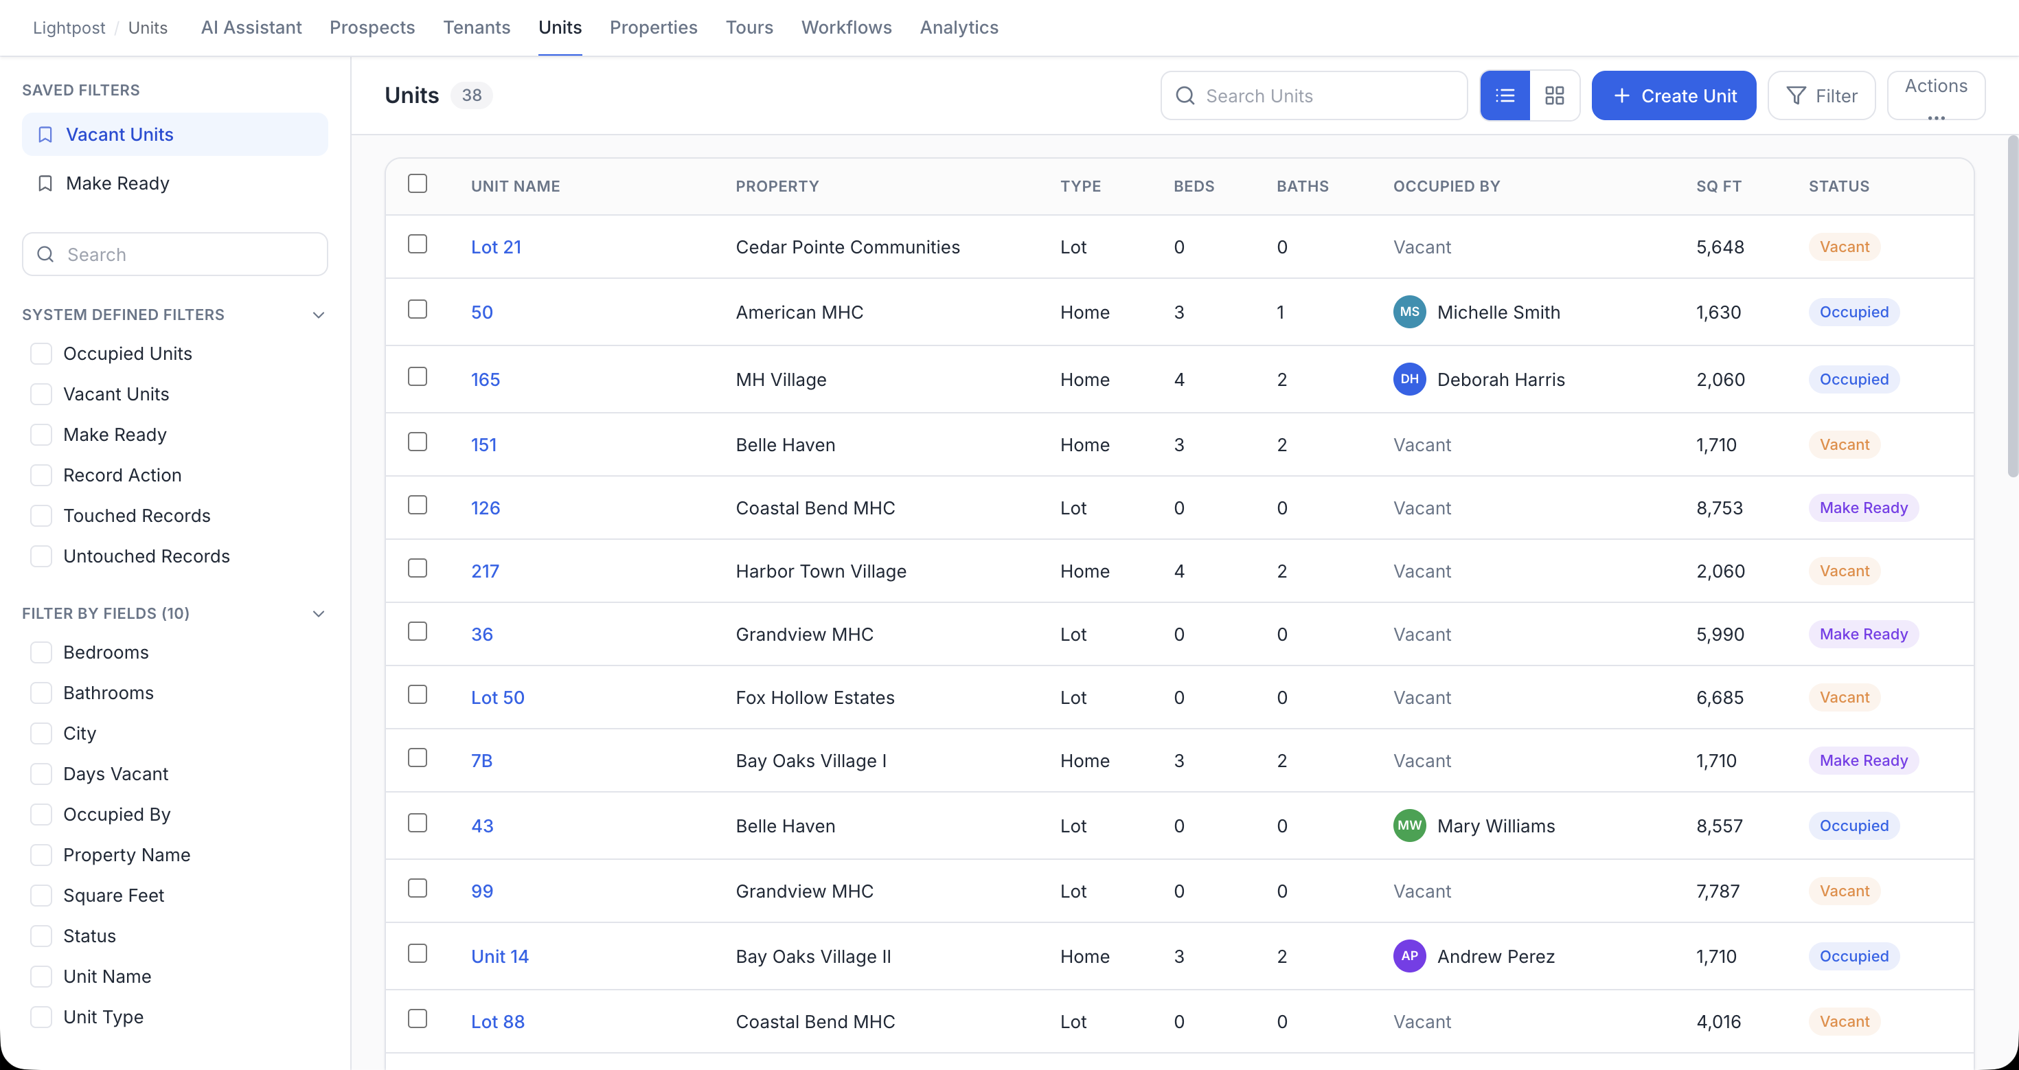The image size is (2019, 1070).
Task: Select the unit 151 row checkbox
Action: pos(418,442)
